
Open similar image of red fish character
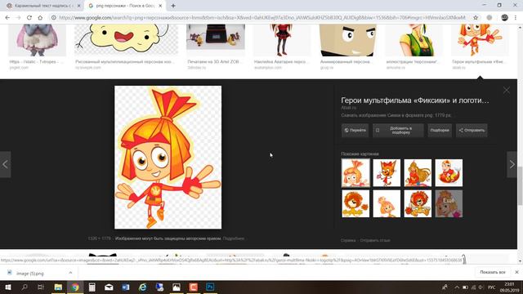[449, 172]
